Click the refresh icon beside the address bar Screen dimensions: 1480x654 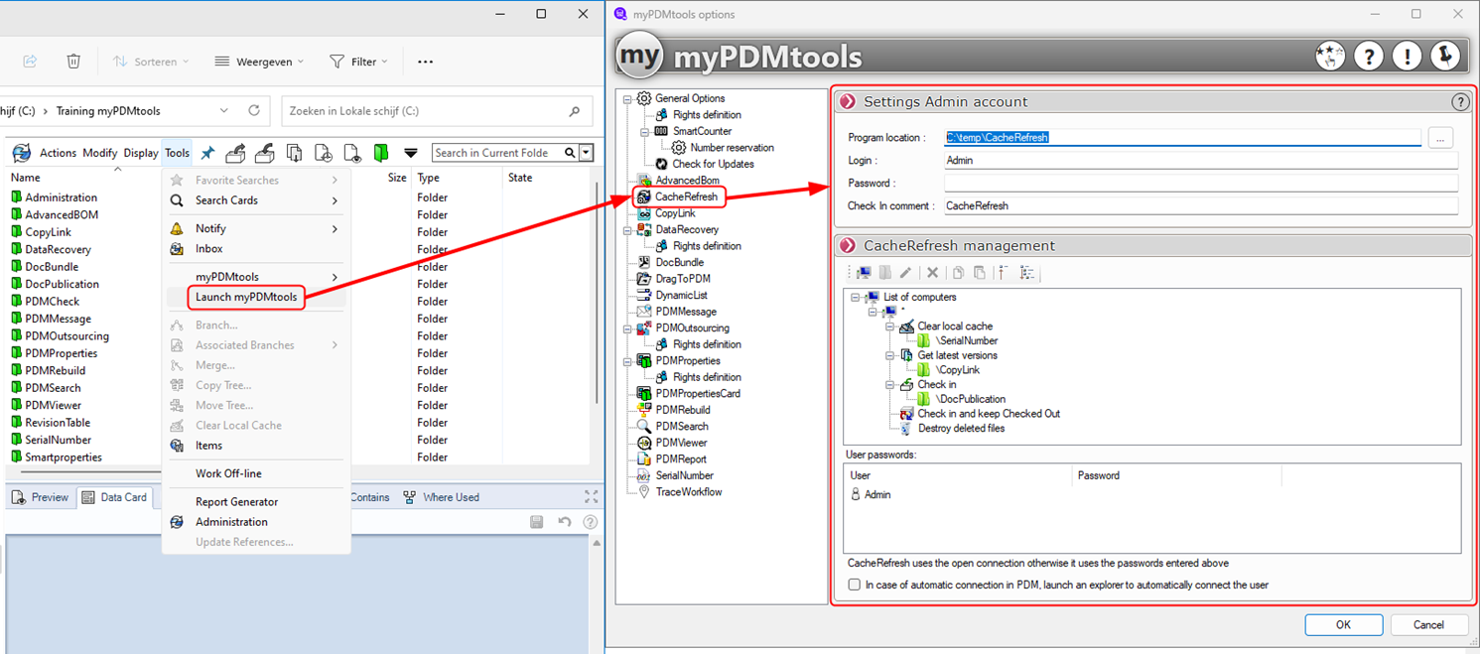pyautogui.click(x=254, y=111)
